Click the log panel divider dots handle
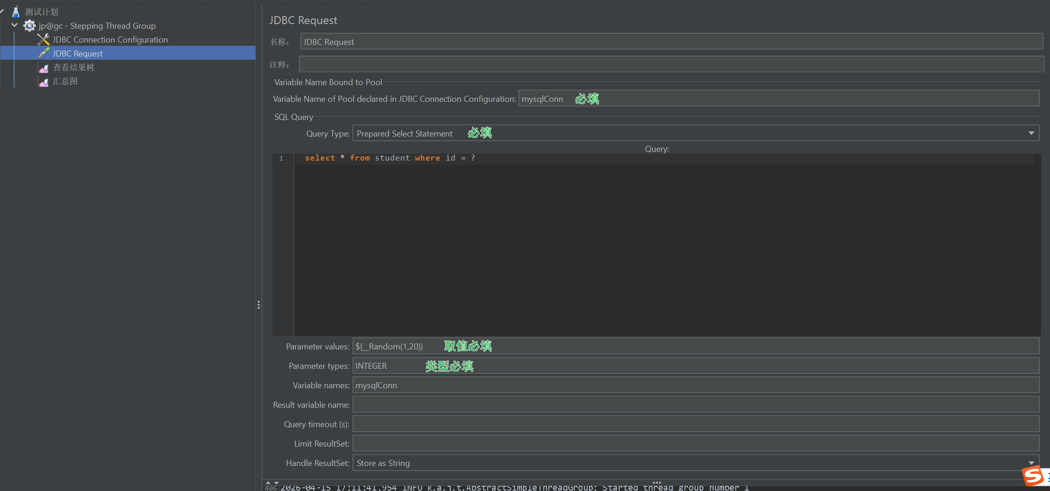This screenshot has height=491, width=1050. [x=657, y=482]
